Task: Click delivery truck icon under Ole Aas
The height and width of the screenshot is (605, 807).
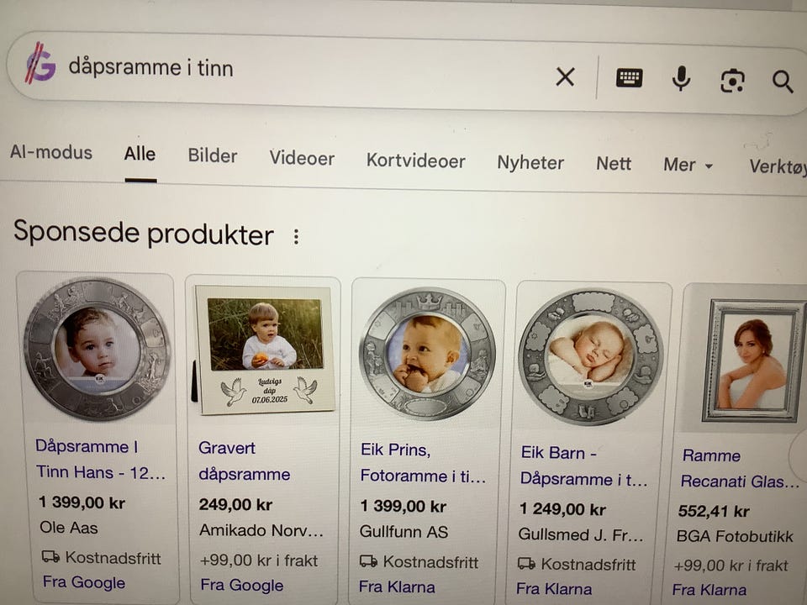Action: click(x=50, y=556)
